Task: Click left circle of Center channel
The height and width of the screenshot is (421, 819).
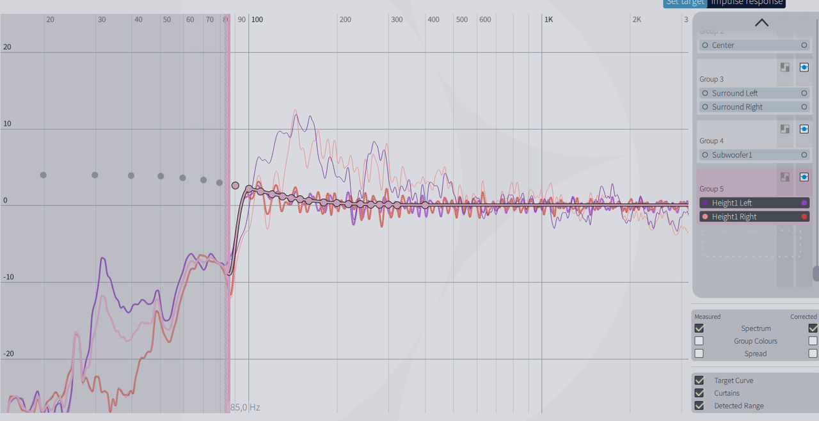Action: pyautogui.click(x=705, y=45)
